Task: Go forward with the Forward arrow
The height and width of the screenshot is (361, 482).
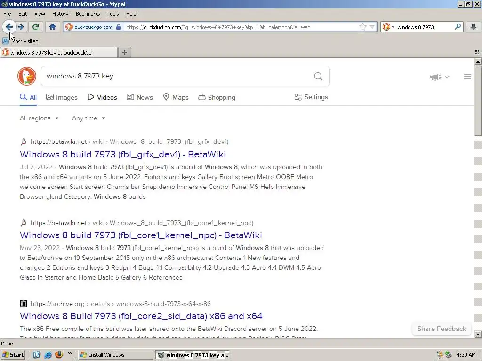Action: point(21,27)
